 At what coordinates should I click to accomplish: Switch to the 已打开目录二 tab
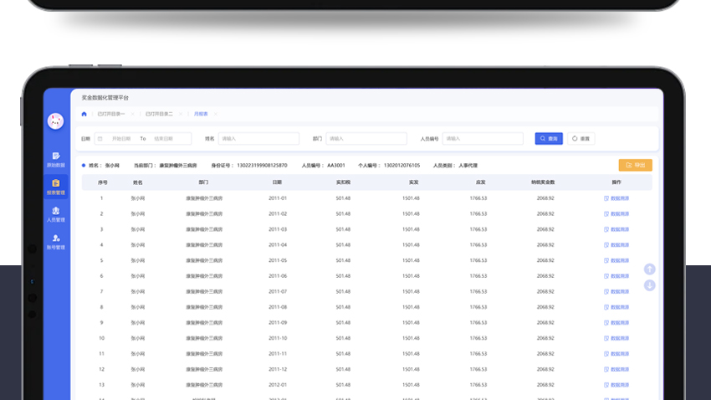click(159, 113)
